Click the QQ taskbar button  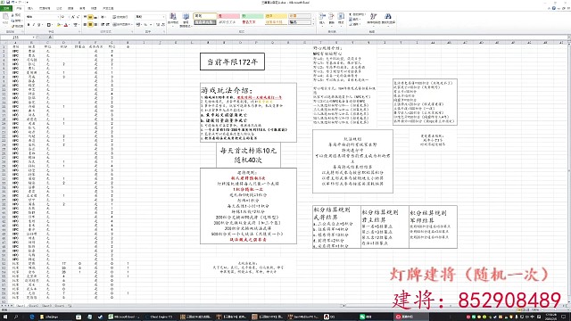[x=329, y=317]
